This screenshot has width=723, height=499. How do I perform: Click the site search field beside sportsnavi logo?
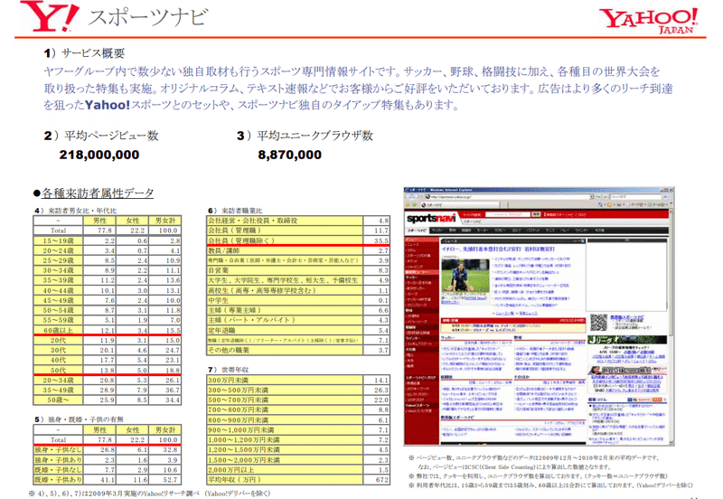click(x=507, y=214)
